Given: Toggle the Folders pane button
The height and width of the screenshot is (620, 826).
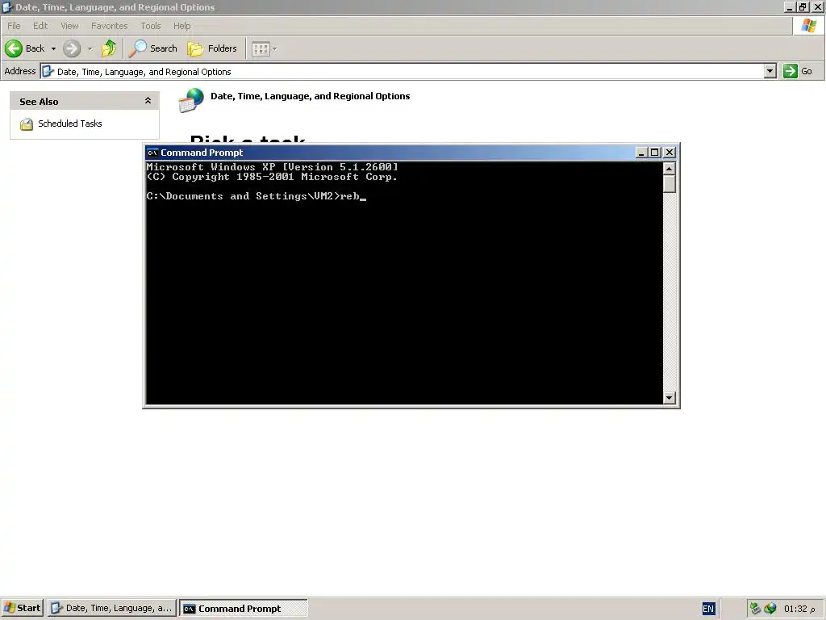Looking at the screenshot, I should point(212,48).
